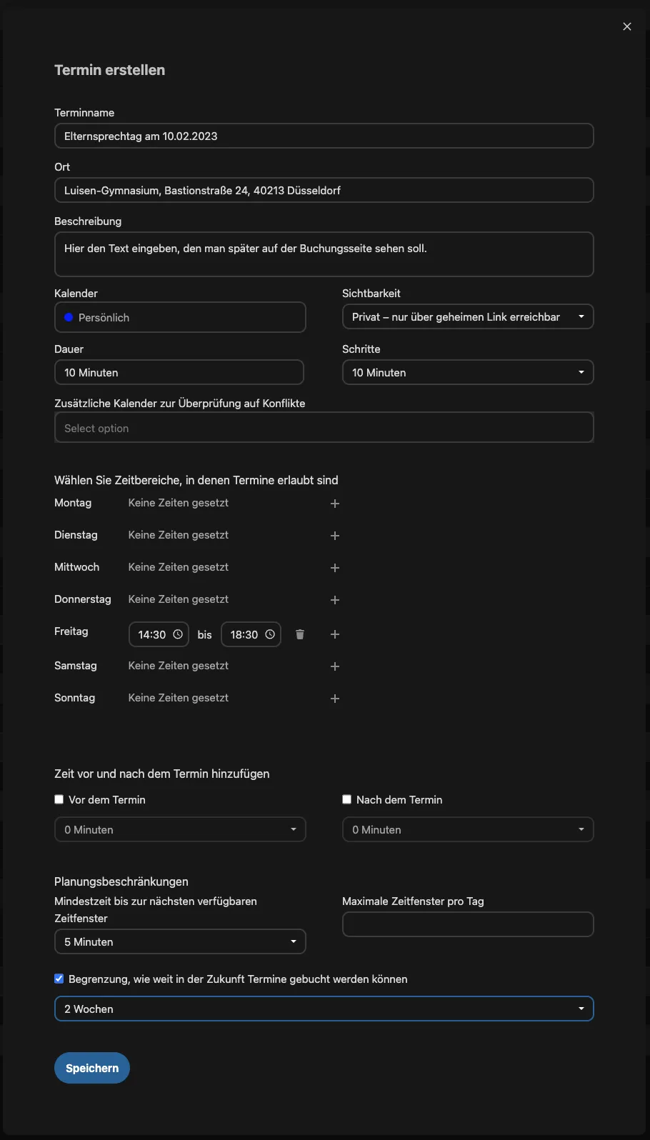Viewport: 650px width, 1140px height.
Task: Open the Schritte dropdown
Action: pyautogui.click(x=467, y=372)
